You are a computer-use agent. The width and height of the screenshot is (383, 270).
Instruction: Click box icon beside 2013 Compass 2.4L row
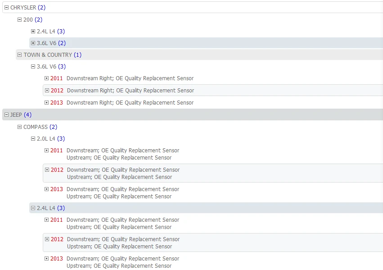coord(46,258)
